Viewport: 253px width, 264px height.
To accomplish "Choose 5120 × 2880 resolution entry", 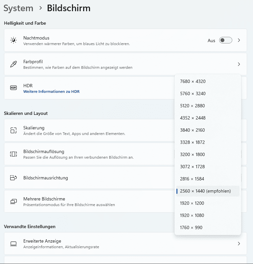I will click(x=193, y=106).
